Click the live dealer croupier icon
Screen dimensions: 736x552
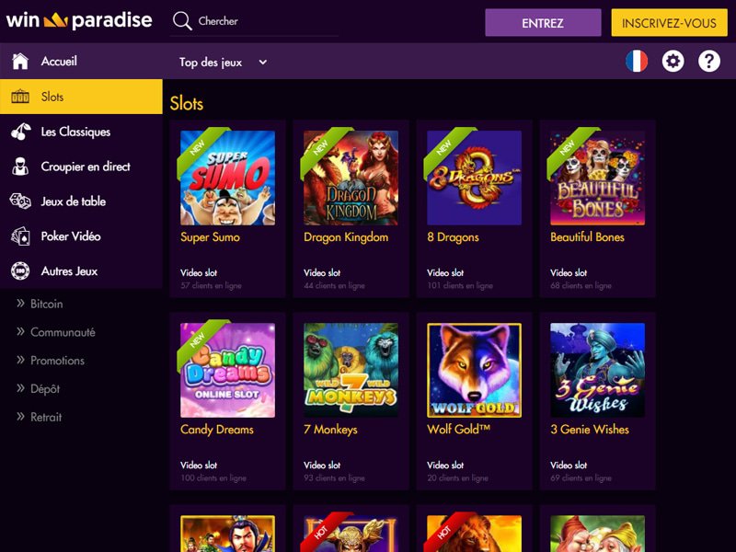click(20, 167)
